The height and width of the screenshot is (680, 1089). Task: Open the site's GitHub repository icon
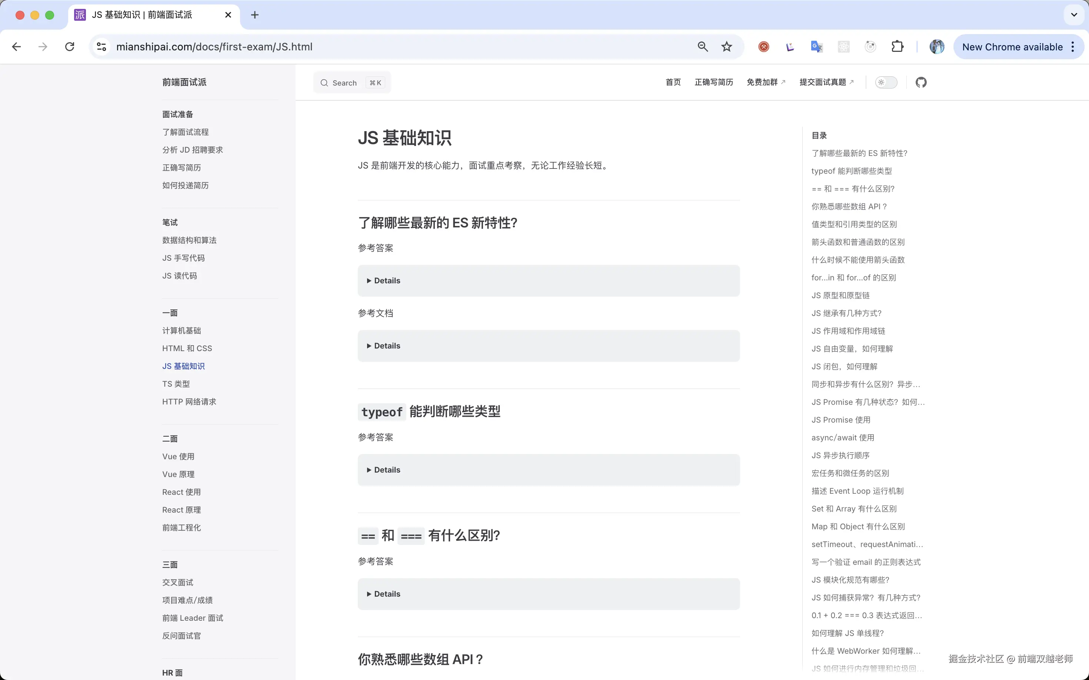click(x=921, y=82)
